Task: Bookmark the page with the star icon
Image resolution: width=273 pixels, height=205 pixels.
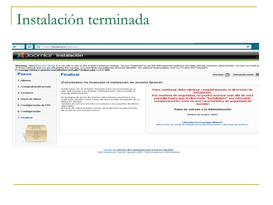Action: coord(38,47)
